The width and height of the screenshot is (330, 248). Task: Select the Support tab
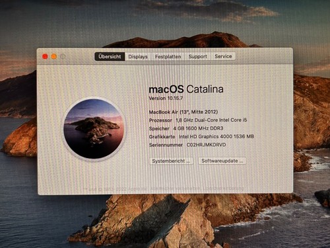click(x=198, y=56)
